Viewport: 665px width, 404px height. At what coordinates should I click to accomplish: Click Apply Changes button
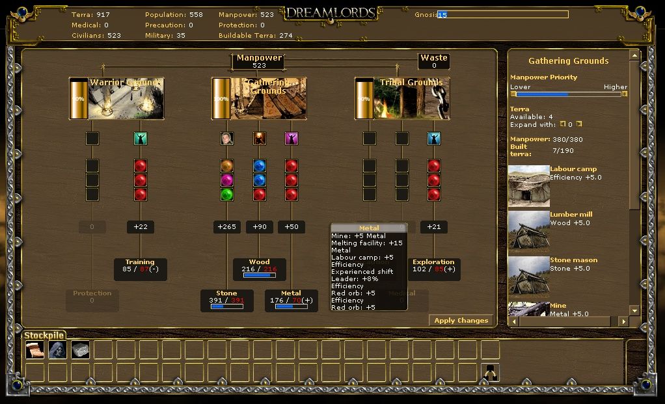461,321
